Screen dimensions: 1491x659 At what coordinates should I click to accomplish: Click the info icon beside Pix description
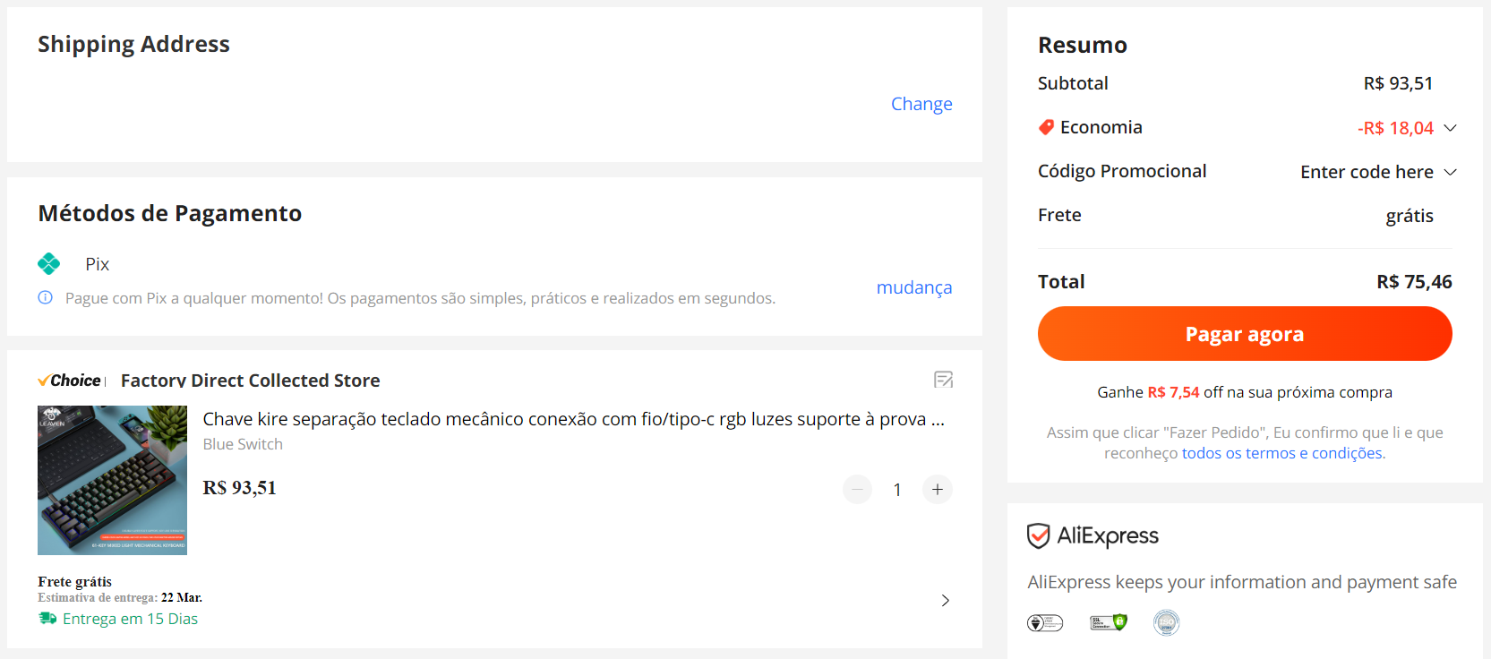(46, 297)
